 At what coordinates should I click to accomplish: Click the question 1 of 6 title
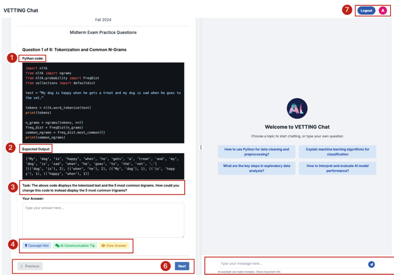click(74, 49)
